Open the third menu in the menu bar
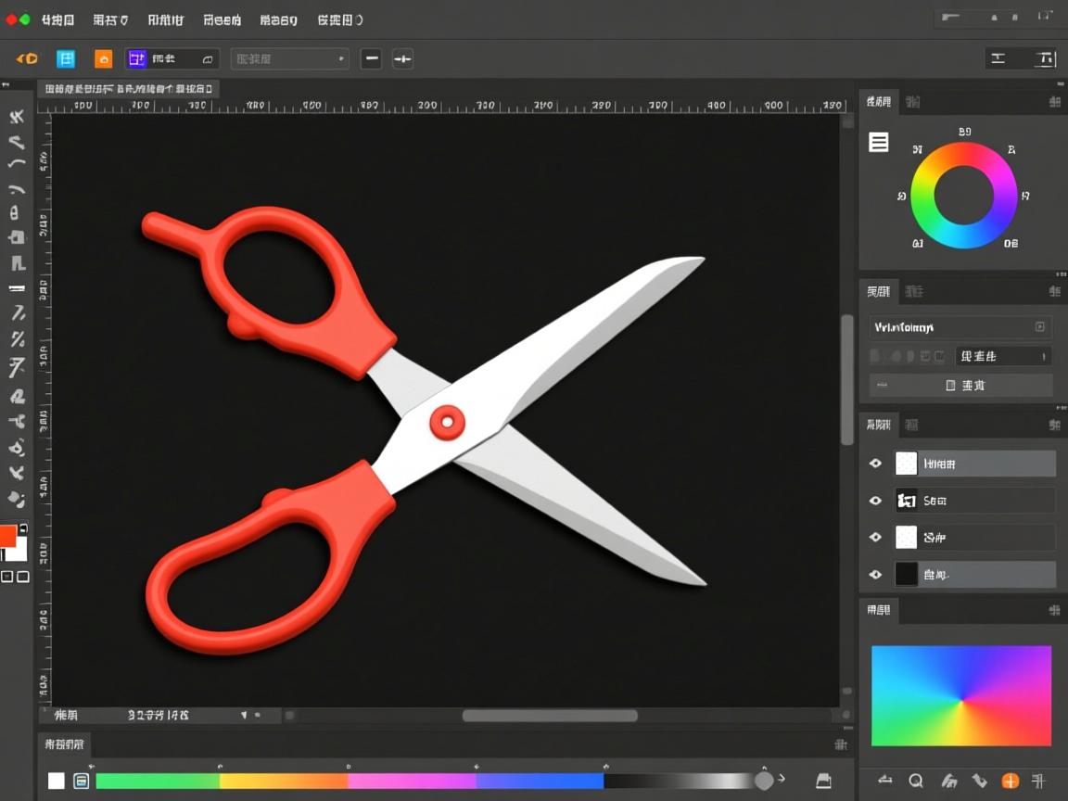The image size is (1068, 801). pos(166,19)
